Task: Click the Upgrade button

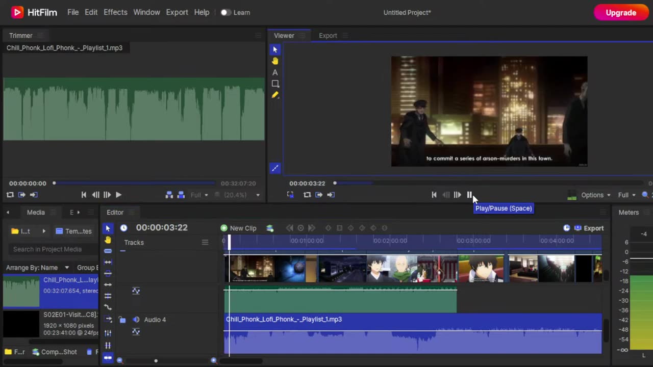Action: [x=620, y=12]
